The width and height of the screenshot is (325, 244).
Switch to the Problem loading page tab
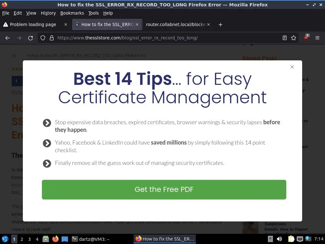(33, 24)
